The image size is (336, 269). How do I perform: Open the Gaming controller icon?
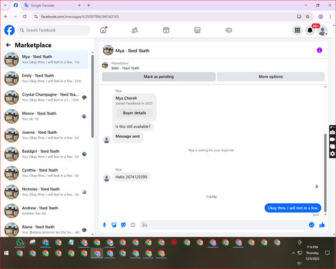pos(228,30)
